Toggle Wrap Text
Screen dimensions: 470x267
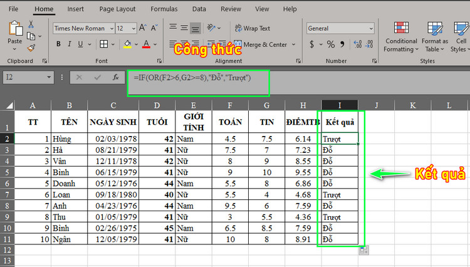[x=253, y=28]
